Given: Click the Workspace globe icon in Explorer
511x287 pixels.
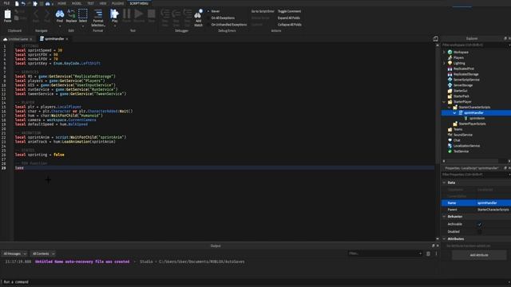Looking at the screenshot, I should coord(450,52).
